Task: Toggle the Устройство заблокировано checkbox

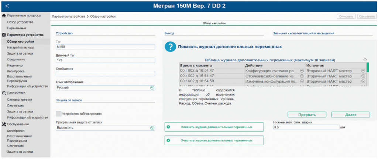Action: coord(58,114)
